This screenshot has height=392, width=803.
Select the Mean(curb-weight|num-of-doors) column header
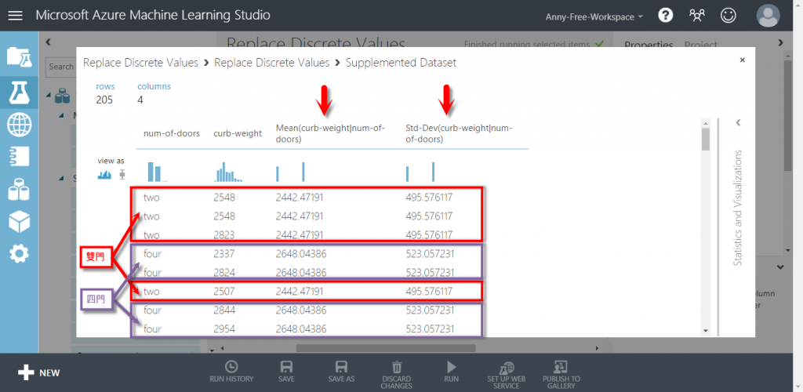pos(330,133)
